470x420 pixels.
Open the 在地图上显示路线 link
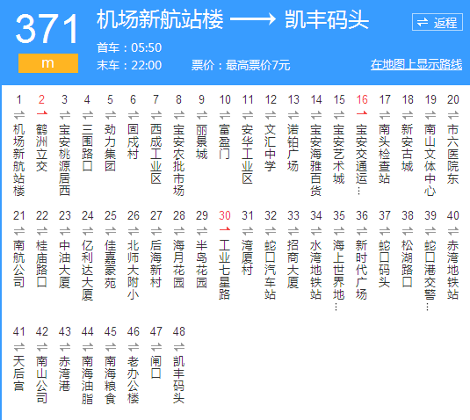click(416, 64)
